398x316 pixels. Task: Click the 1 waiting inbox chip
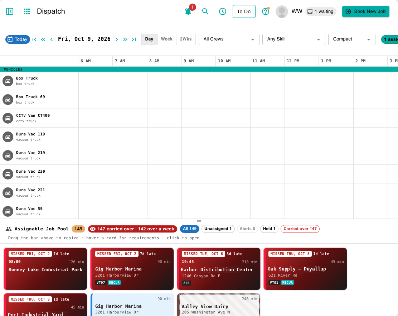pos(321,11)
